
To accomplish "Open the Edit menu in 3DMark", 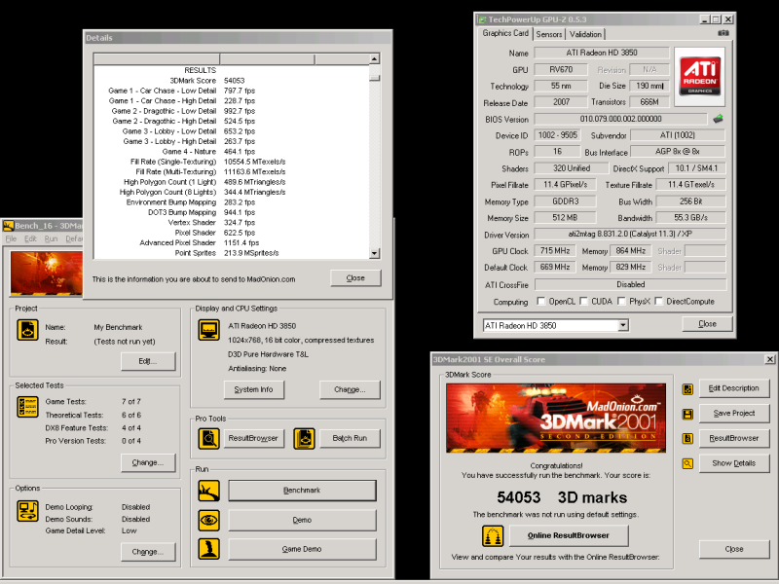I will click(x=30, y=238).
